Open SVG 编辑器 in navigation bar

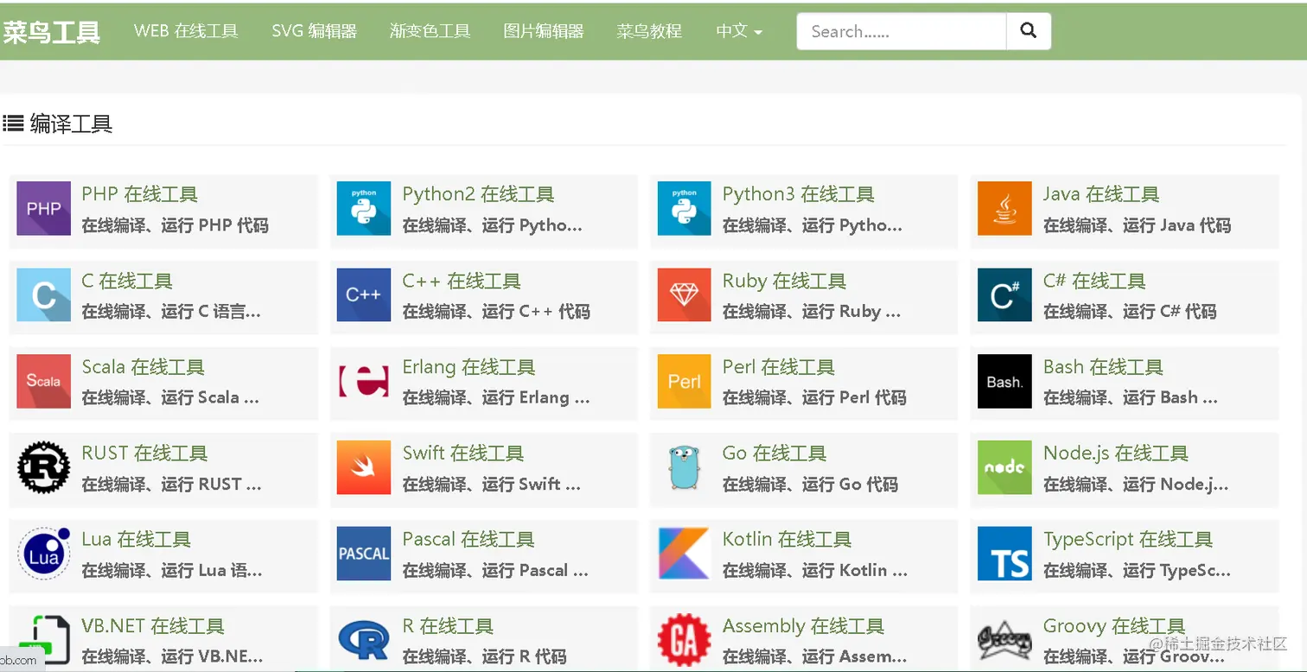315,31
